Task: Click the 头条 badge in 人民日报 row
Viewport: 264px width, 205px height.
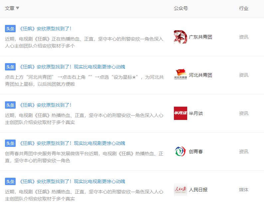Action: pos(10,181)
